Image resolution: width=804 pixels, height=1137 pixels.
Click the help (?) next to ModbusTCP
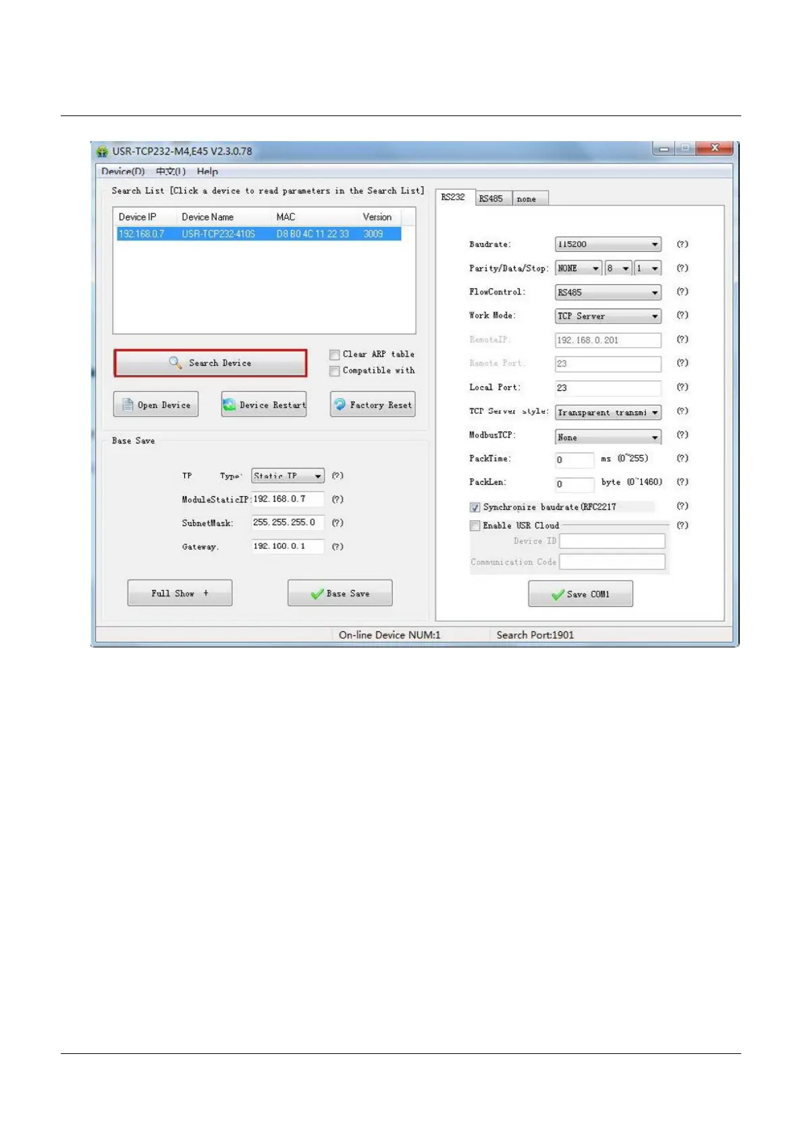682,435
